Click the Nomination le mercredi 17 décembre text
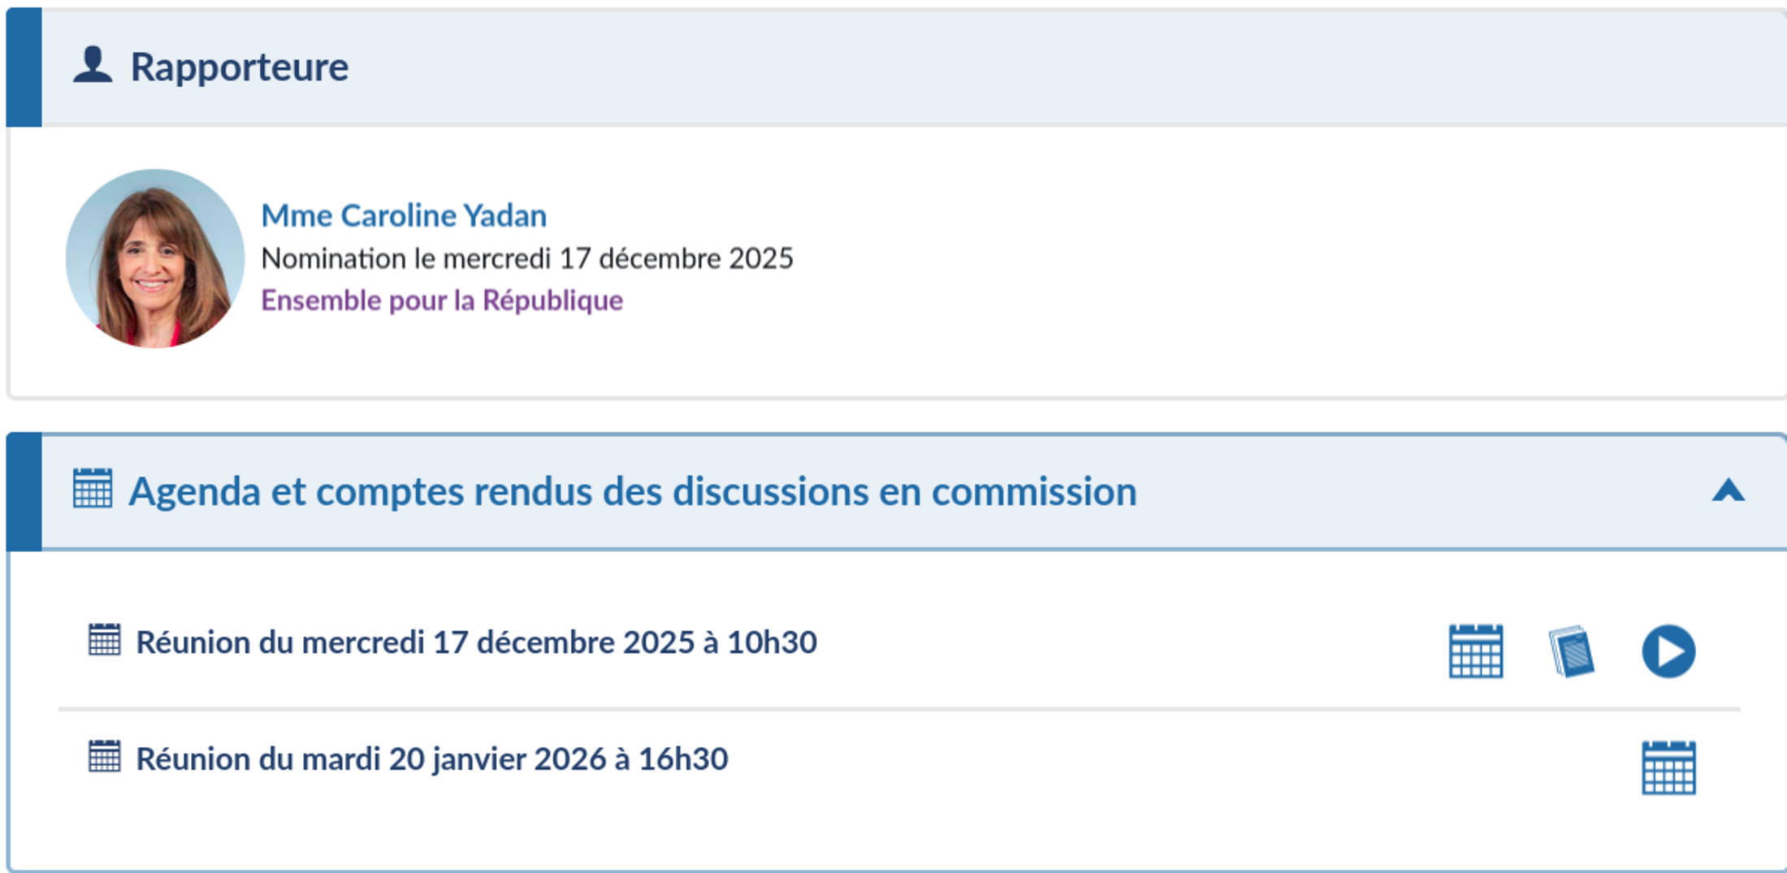Screen dimensions: 1787x873 click(x=527, y=258)
